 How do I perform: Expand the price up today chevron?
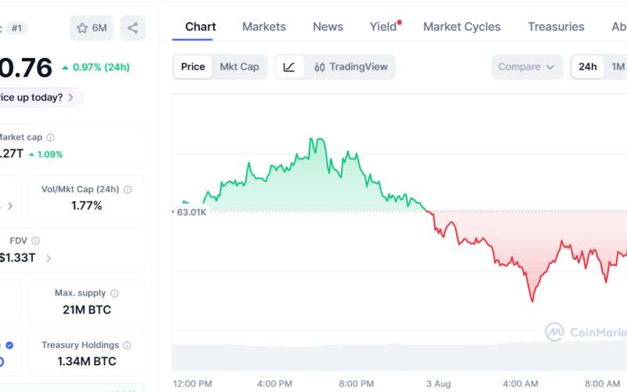71,97
